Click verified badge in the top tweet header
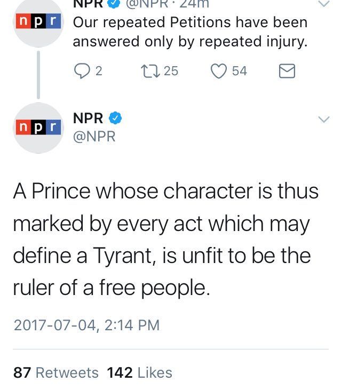The height and width of the screenshot is (390, 341). pos(114,3)
